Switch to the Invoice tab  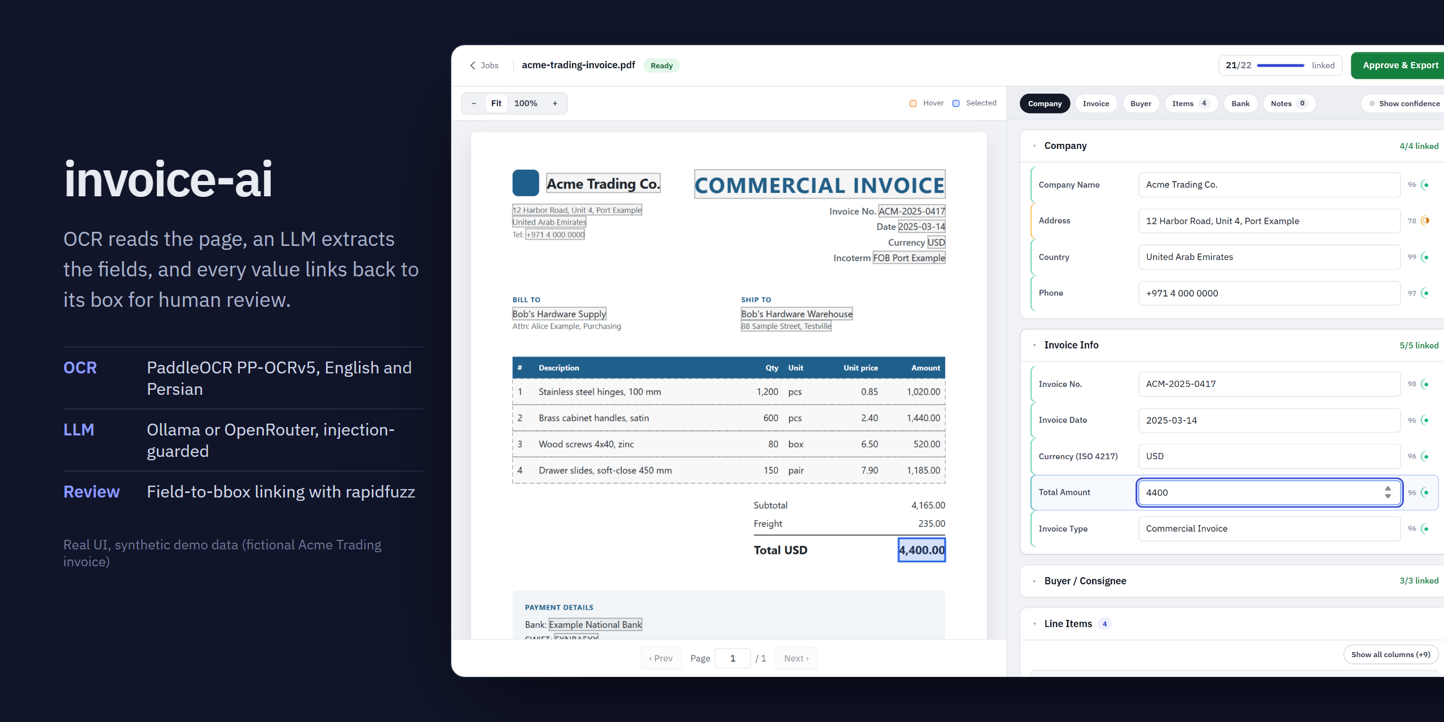coord(1096,104)
